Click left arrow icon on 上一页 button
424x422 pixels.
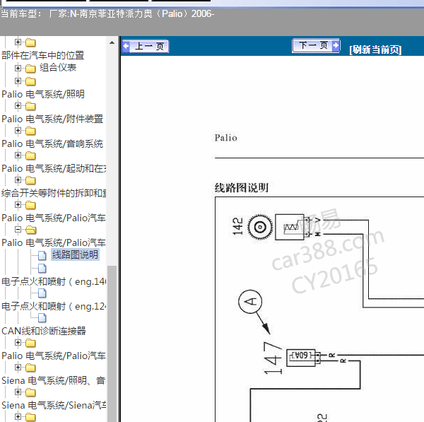point(126,46)
